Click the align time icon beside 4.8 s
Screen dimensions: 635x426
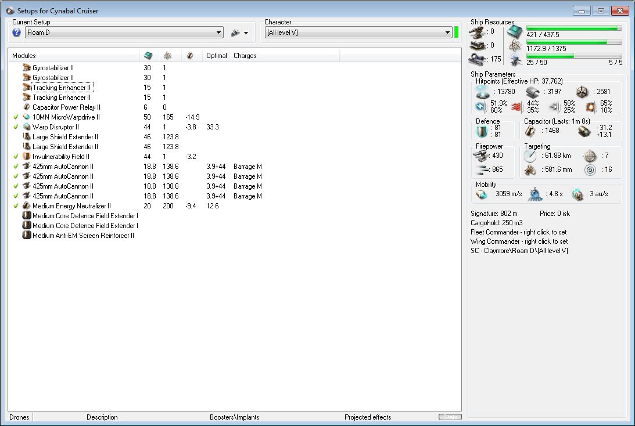click(535, 194)
